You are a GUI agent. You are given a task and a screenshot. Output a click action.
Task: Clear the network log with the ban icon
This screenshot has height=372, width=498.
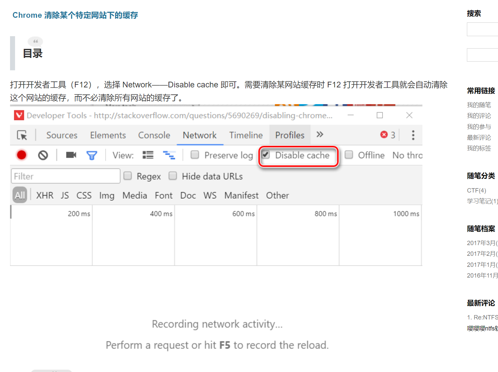click(43, 155)
